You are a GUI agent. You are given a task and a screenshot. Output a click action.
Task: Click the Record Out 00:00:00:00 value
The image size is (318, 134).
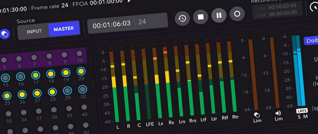283,14
